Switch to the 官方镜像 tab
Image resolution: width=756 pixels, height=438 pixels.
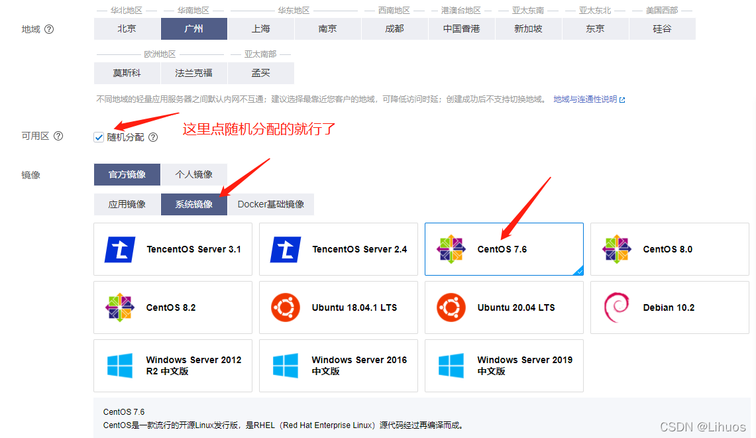[127, 175]
